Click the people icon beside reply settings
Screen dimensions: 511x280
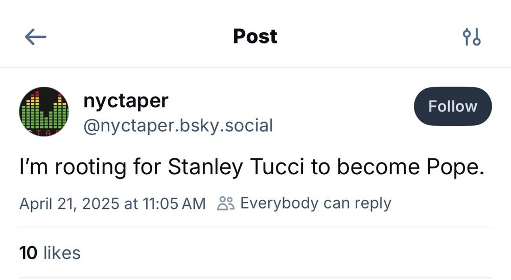click(225, 203)
